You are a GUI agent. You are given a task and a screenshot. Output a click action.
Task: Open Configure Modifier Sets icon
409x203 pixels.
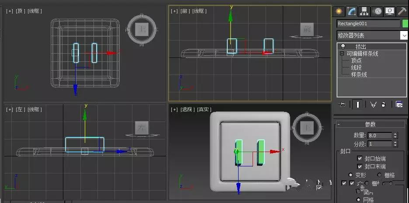coord(399,105)
